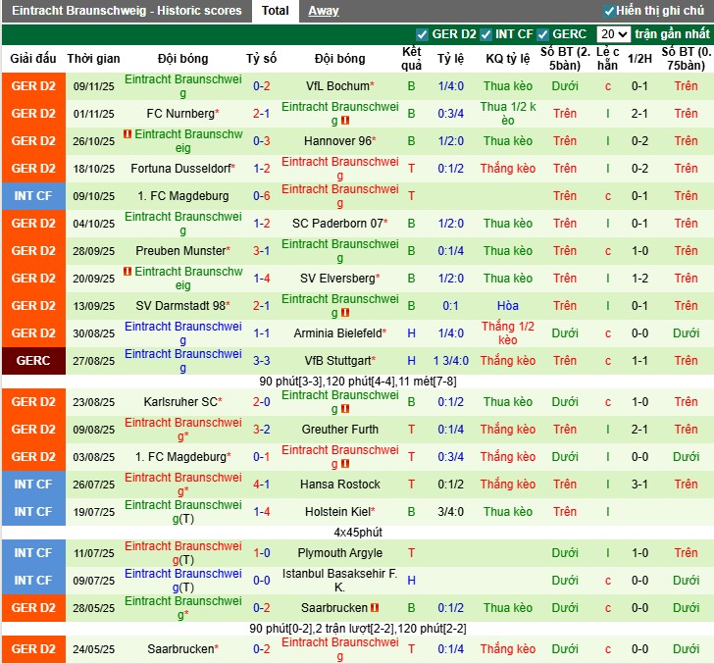Viewport: 714px width, 664px height.
Task: Open Hannover 96 team link
Action: pyautogui.click(x=339, y=141)
